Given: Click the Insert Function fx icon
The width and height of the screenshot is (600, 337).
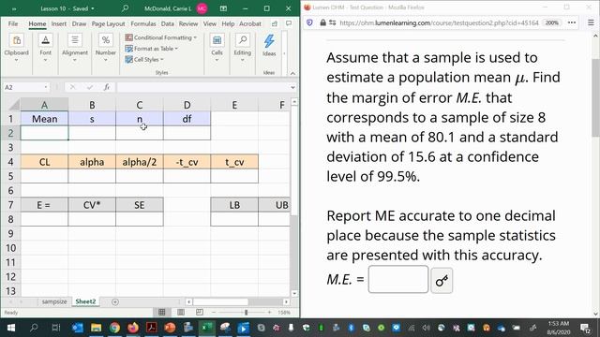Looking at the screenshot, I should point(107,87).
